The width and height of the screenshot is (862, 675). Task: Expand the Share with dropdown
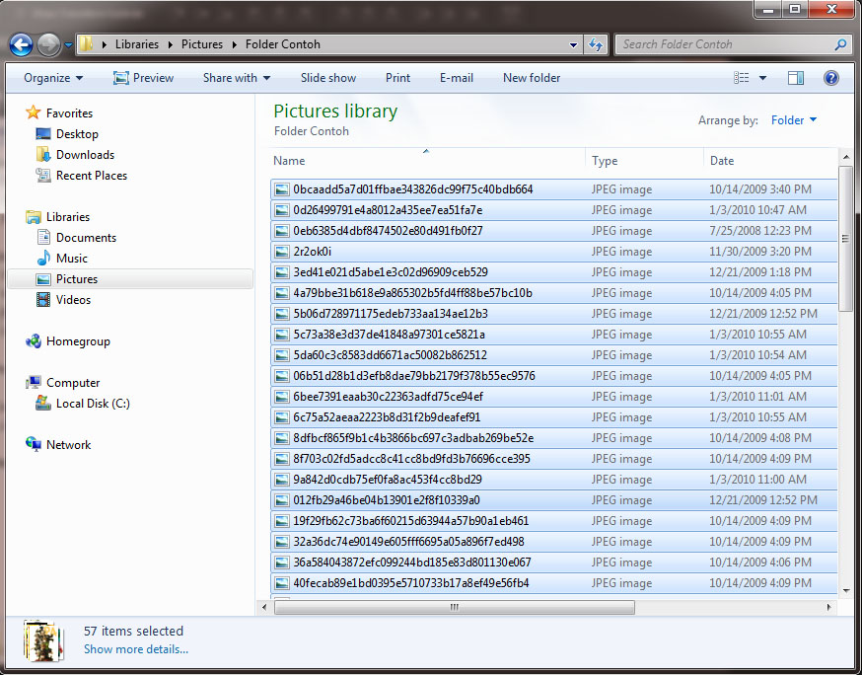click(237, 78)
